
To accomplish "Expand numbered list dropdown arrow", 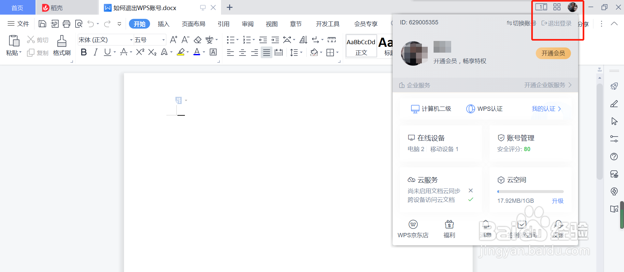I will [254, 40].
